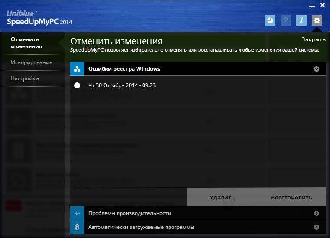Close the SpeedUpMyPC window with X

click(x=323, y=5)
